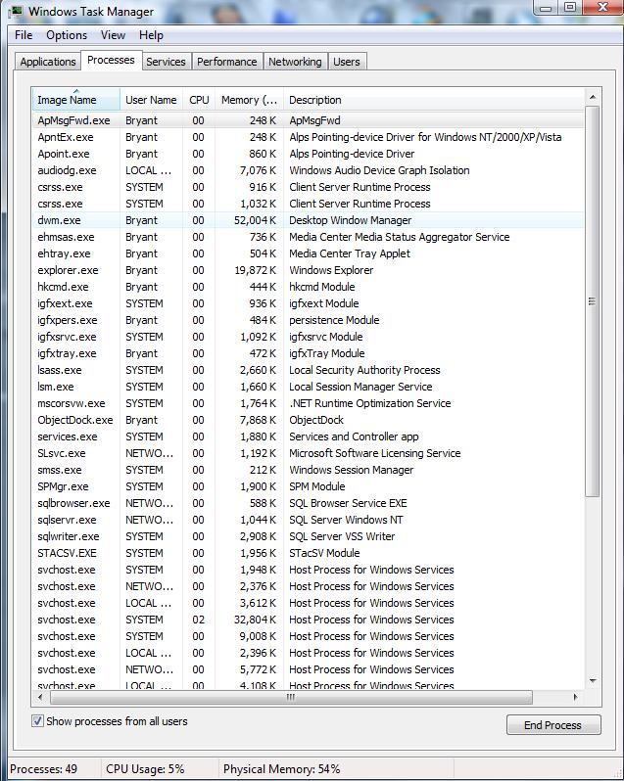
Task: Close the Windows Task Manager window
Action: (x=602, y=8)
